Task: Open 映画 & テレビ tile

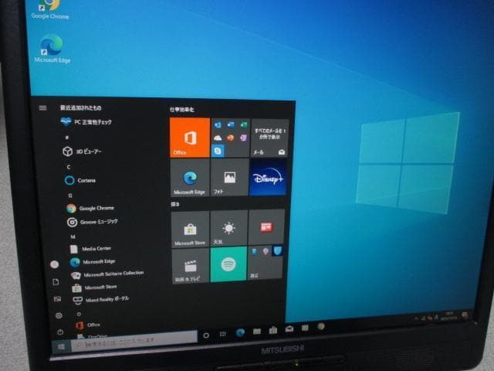Action: tap(191, 266)
